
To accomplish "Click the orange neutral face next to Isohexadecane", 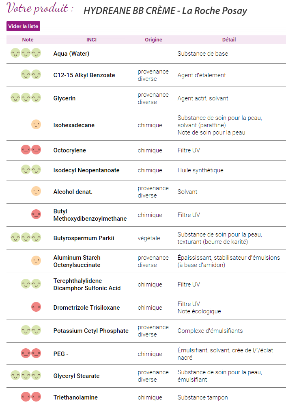I will tap(36, 124).
